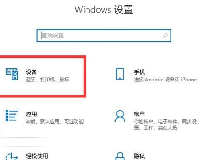Open the 应用 settings label
This screenshot has height=160, width=198.
pos(31,114)
